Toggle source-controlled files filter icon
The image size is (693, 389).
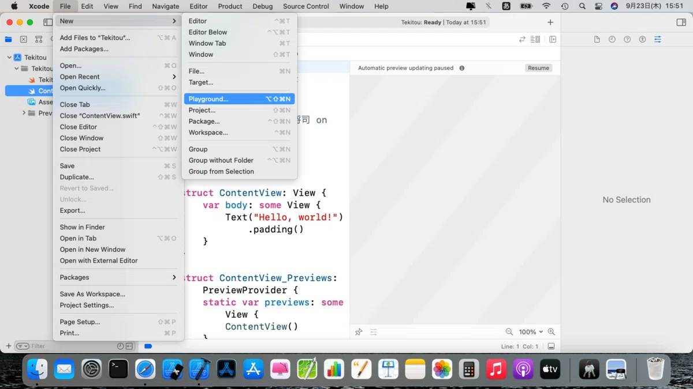pyautogui.click(x=129, y=346)
